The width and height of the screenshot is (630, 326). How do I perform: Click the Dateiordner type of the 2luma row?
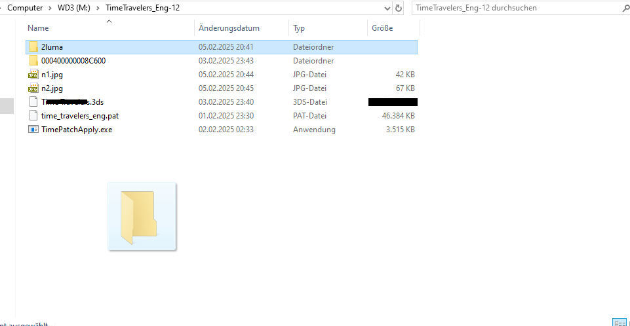point(313,47)
